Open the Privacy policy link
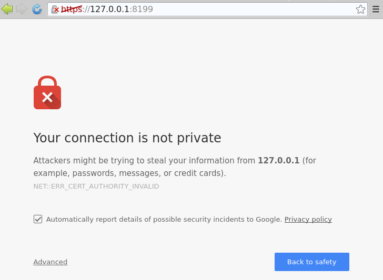This screenshot has height=280, width=383. pyautogui.click(x=308, y=220)
